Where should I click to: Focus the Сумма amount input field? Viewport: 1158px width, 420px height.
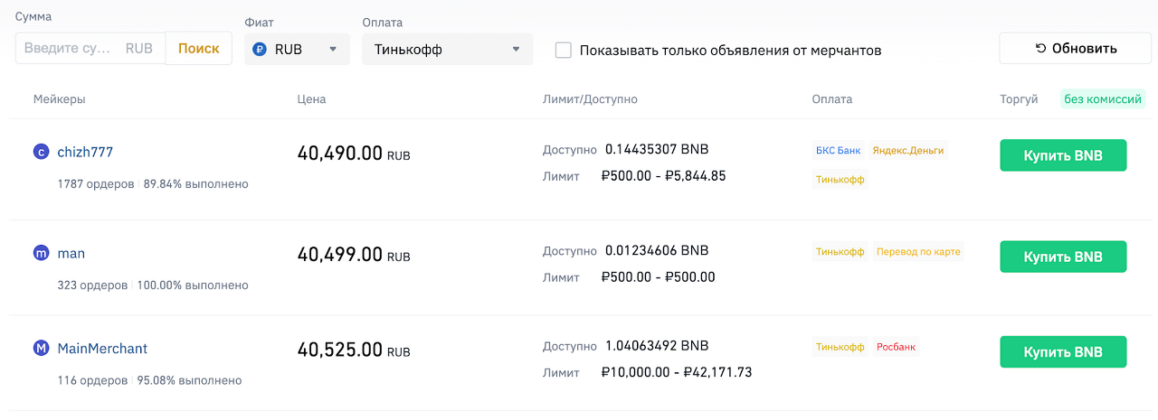(90, 49)
